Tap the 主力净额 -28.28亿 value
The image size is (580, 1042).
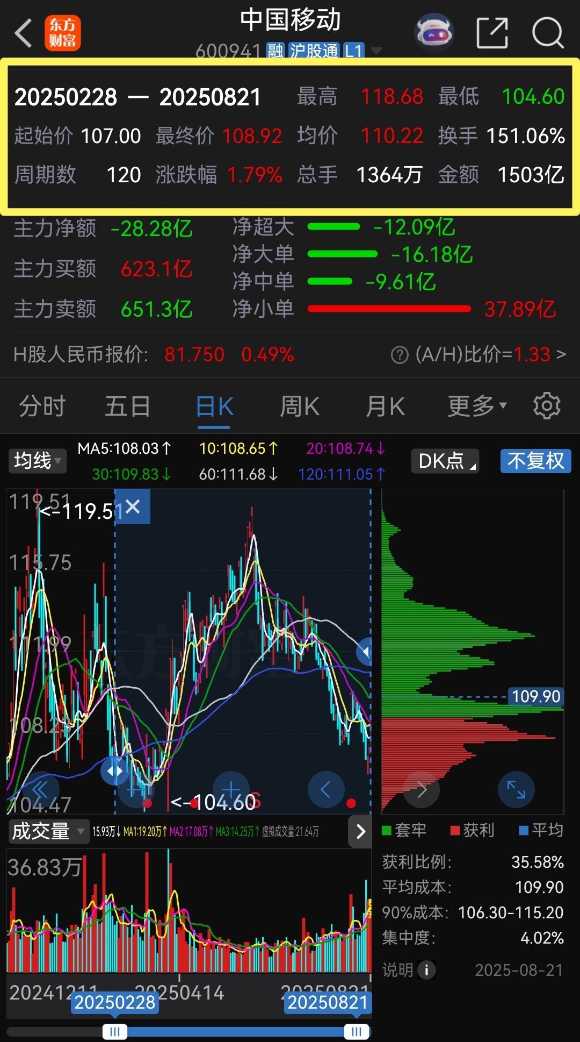151,229
